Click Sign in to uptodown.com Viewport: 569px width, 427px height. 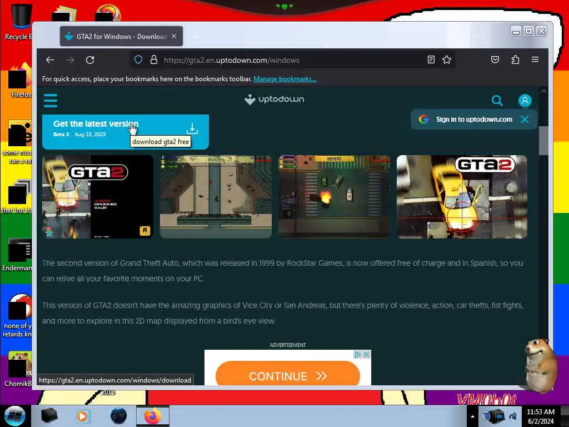pos(474,120)
